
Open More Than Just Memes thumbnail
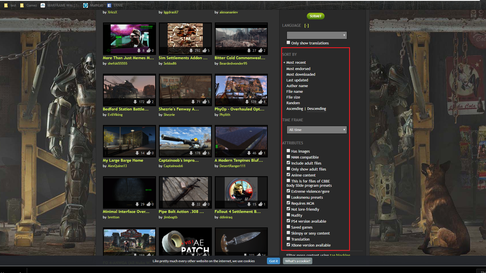(129, 39)
